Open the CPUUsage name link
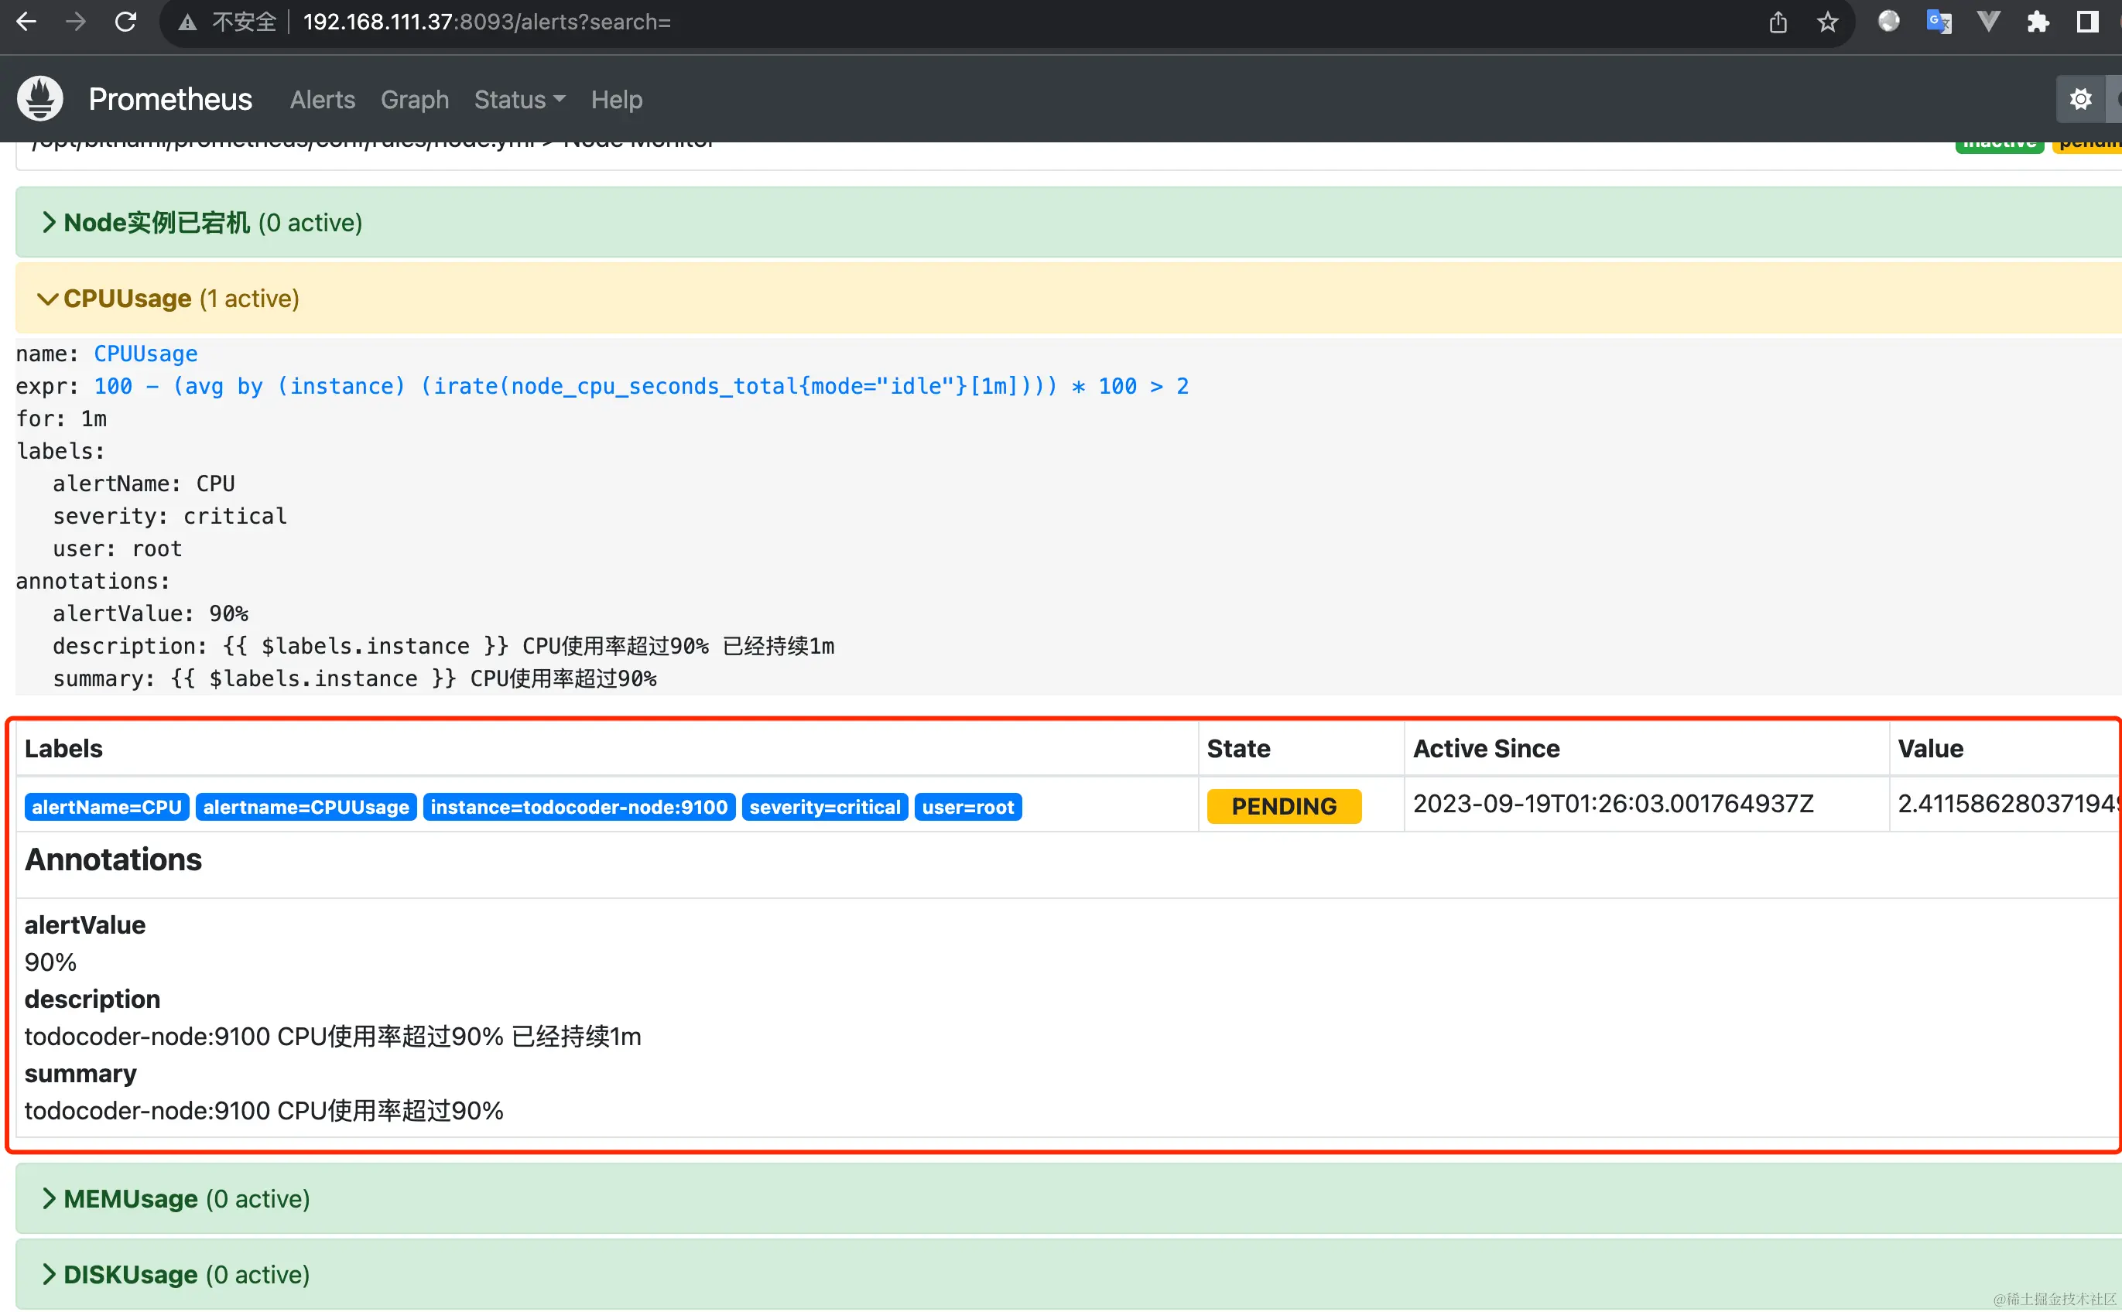Screen dimensions: 2122x1312 pyautogui.click(x=145, y=354)
